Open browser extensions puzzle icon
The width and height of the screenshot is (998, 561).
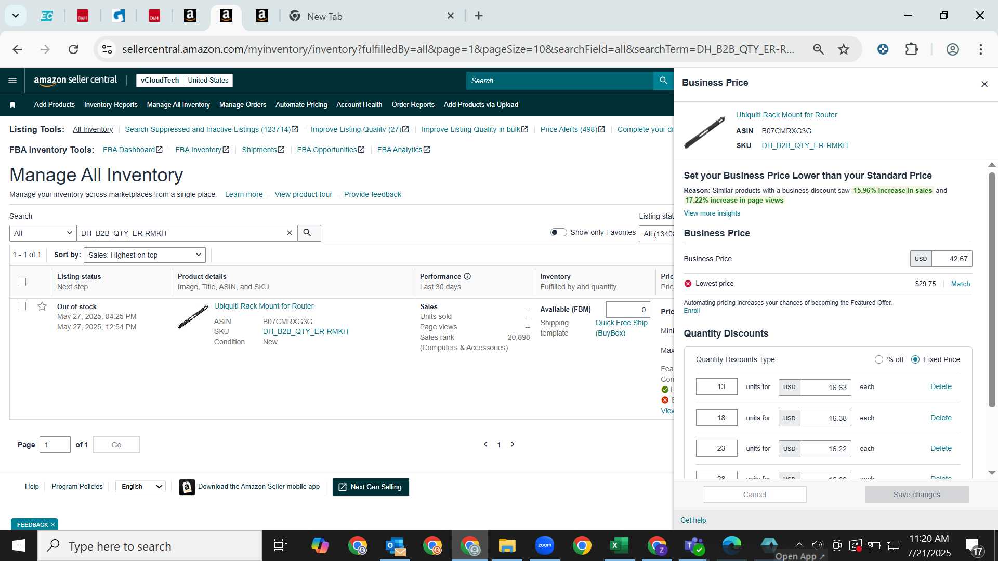[x=912, y=49]
